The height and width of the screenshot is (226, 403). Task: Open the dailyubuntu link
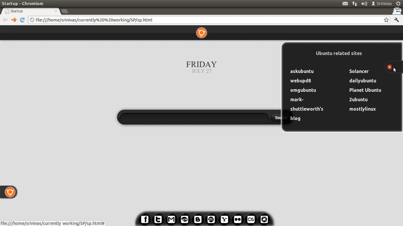click(363, 81)
